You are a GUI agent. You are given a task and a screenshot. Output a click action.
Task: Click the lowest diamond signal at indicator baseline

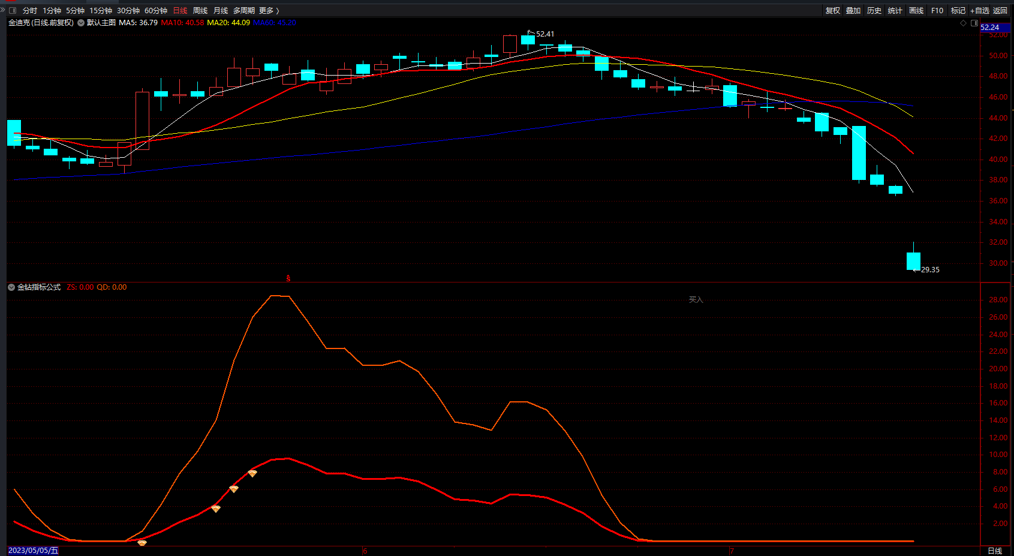[142, 543]
